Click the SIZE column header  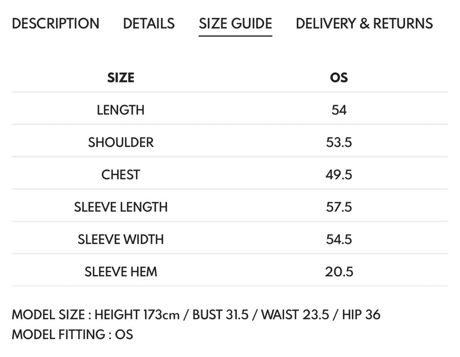(x=121, y=78)
